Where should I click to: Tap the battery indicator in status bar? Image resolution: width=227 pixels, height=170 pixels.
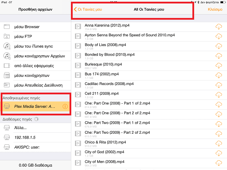[223, 2]
